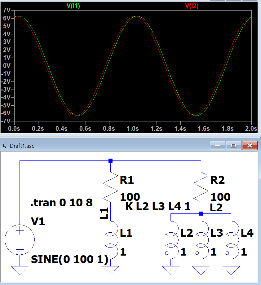Click the SINE(0 100 1) source value
The width and height of the screenshot is (261, 285).
(70, 259)
